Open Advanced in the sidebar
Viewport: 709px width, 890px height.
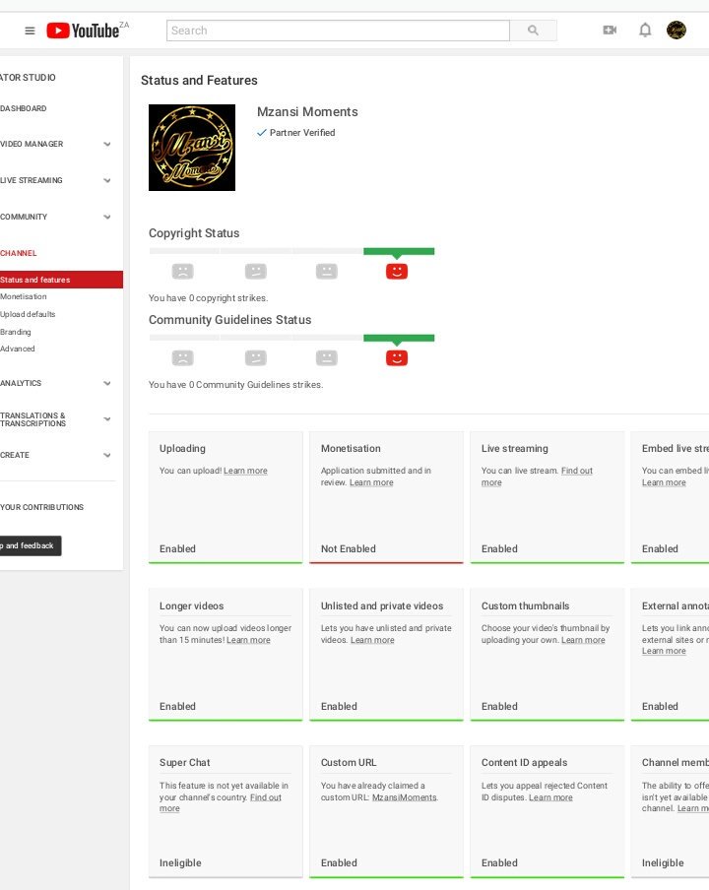(18, 350)
